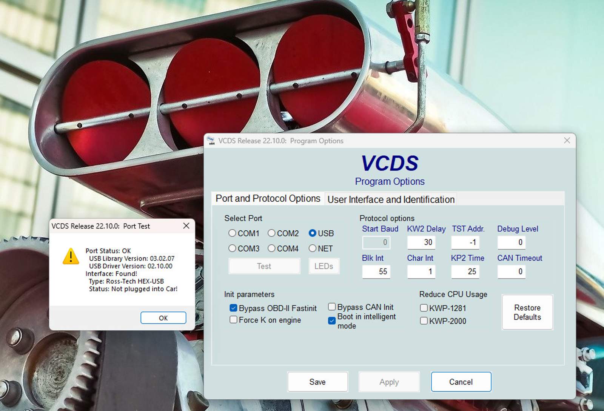Viewport: 604px width, 411px height.
Task: Select the USB port radio button
Action: pos(312,233)
